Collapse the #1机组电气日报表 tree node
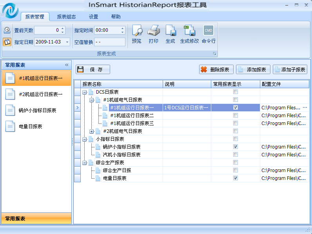Screen dimensions: 312x234 click(92, 100)
